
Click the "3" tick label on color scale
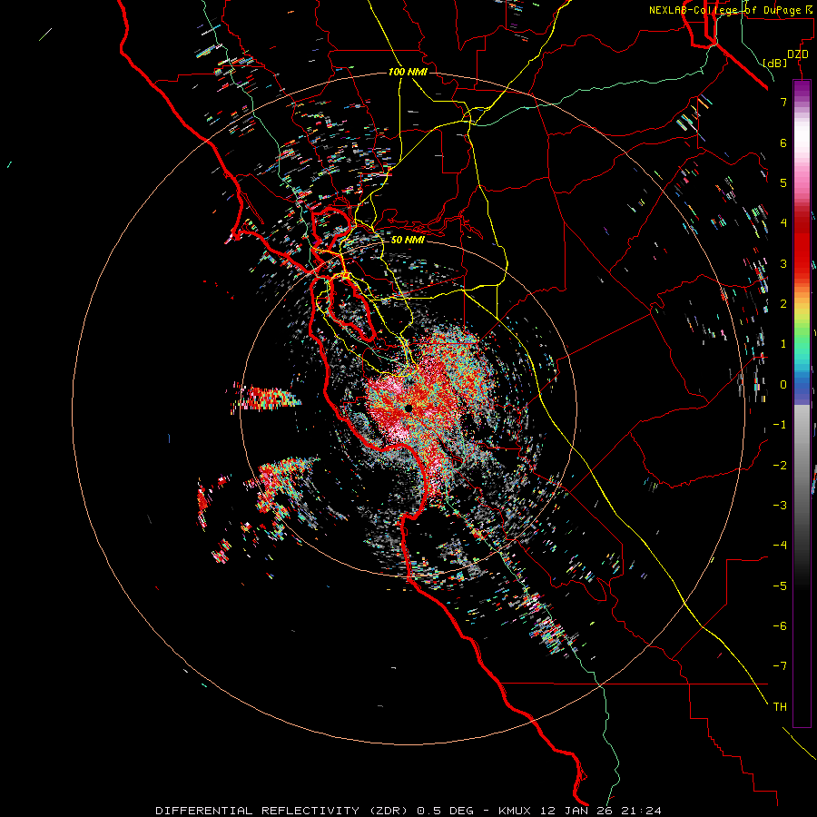tap(783, 263)
